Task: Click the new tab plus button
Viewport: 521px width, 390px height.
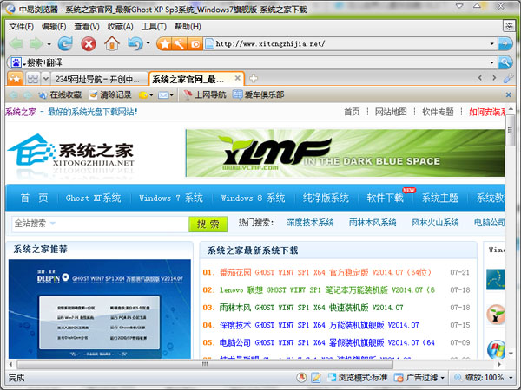Action: [x=253, y=79]
